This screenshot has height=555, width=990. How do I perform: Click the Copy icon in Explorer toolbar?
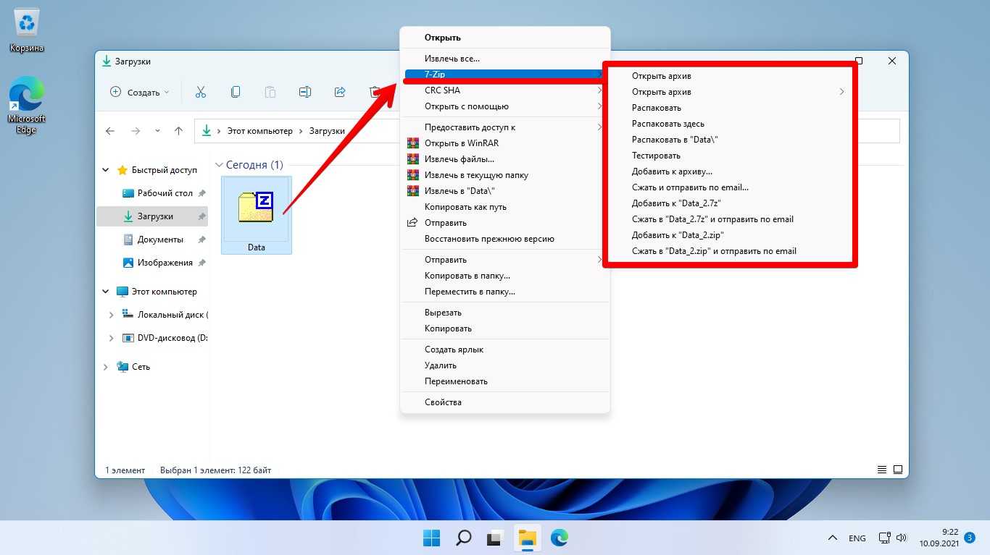pos(236,92)
